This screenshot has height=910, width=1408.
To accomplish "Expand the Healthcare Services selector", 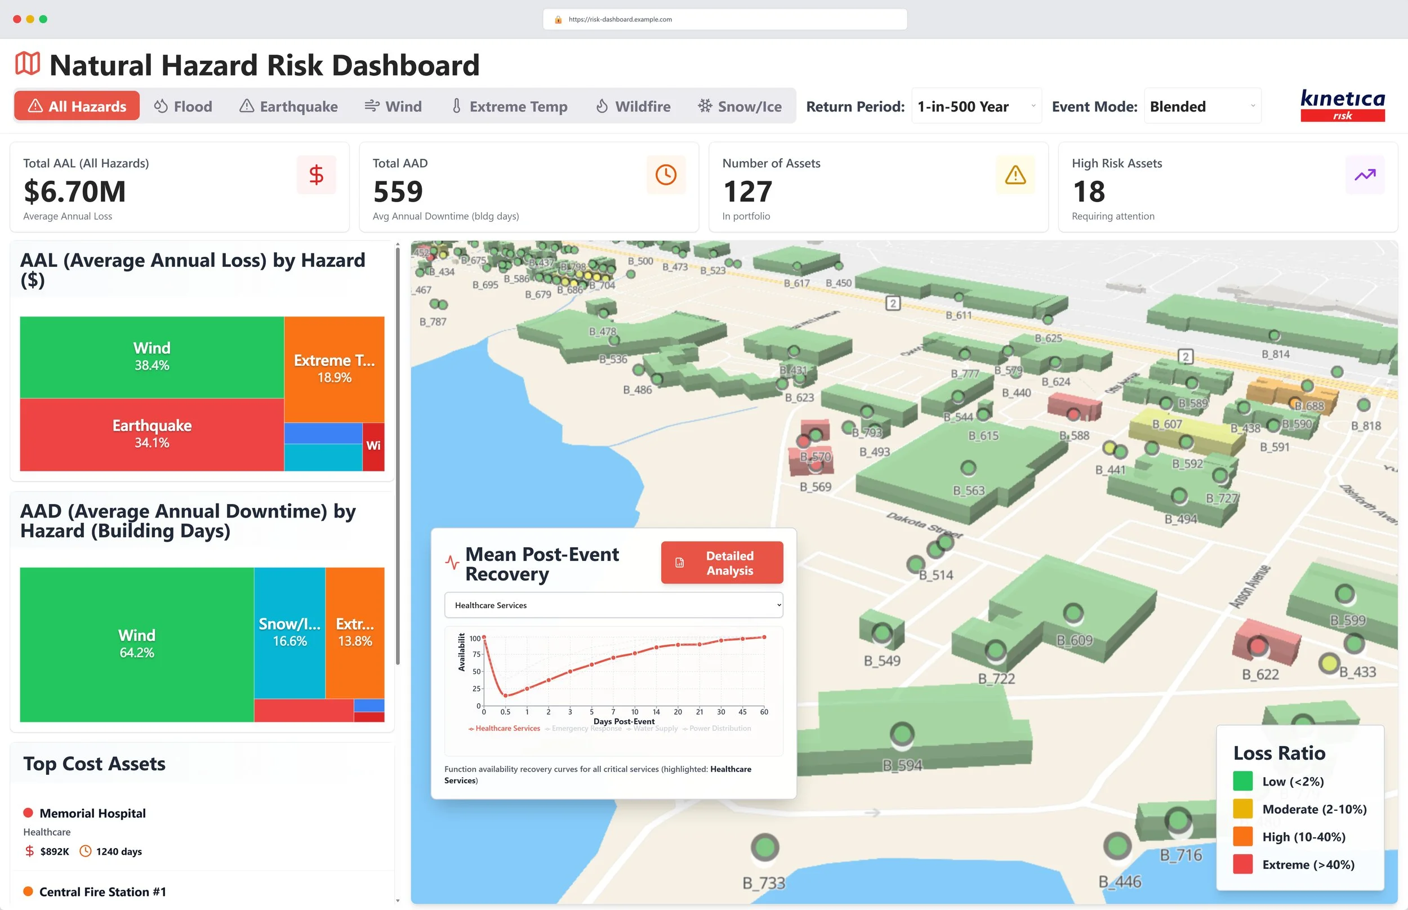I will [613, 605].
